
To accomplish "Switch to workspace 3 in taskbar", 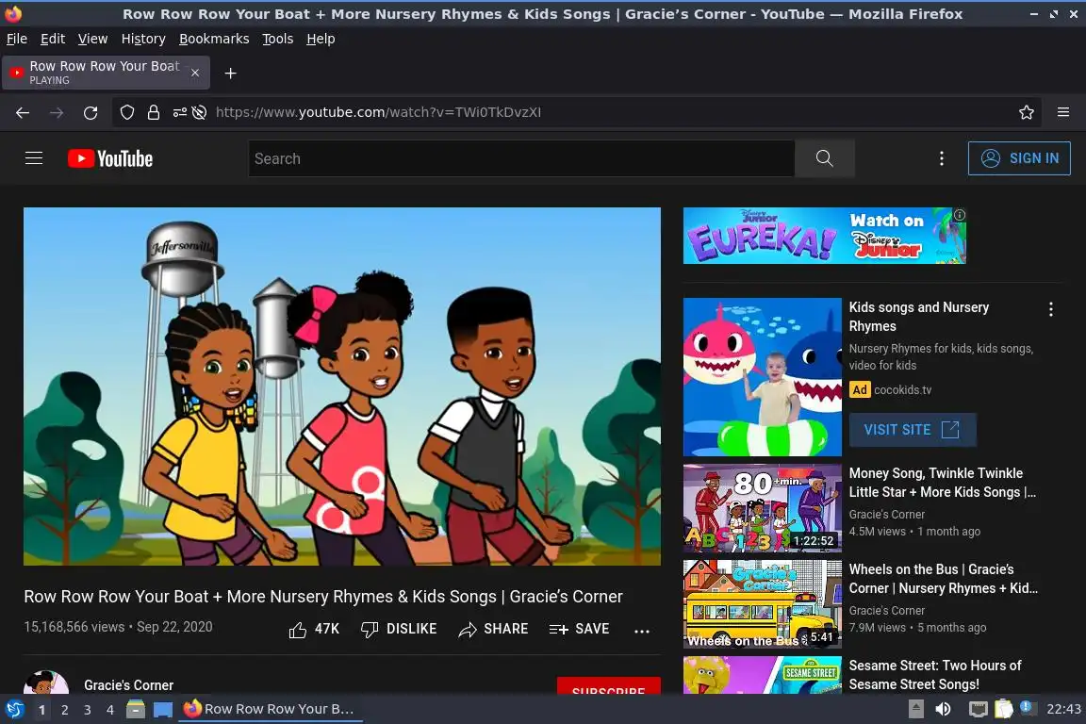I will [x=88, y=710].
